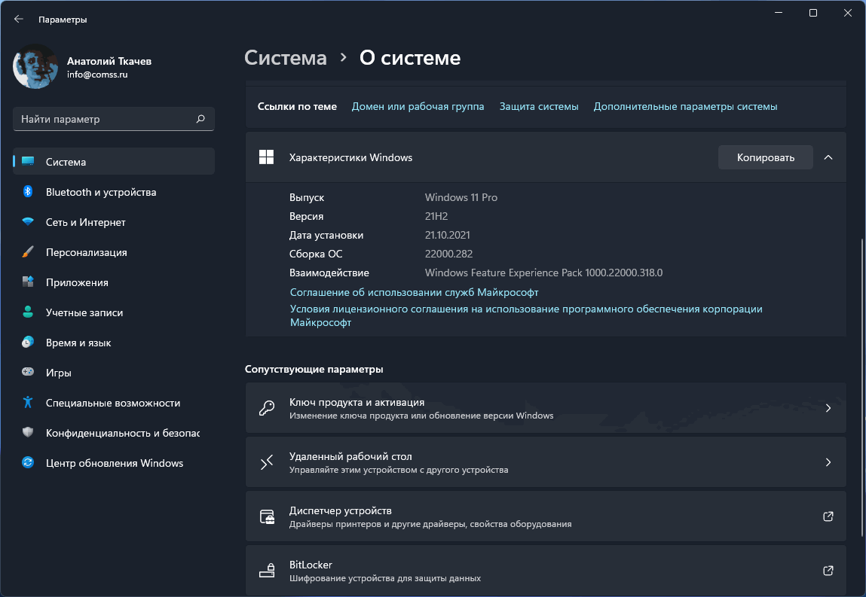Click the Приложения apps icon
The width and height of the screenshot is (866, 597).
coord(28,282)
